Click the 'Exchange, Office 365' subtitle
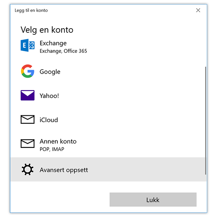 63,51
